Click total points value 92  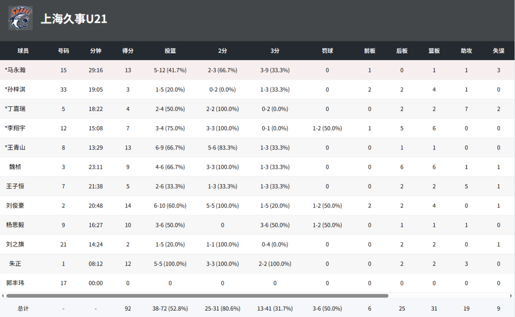click(x=128, y=309)
